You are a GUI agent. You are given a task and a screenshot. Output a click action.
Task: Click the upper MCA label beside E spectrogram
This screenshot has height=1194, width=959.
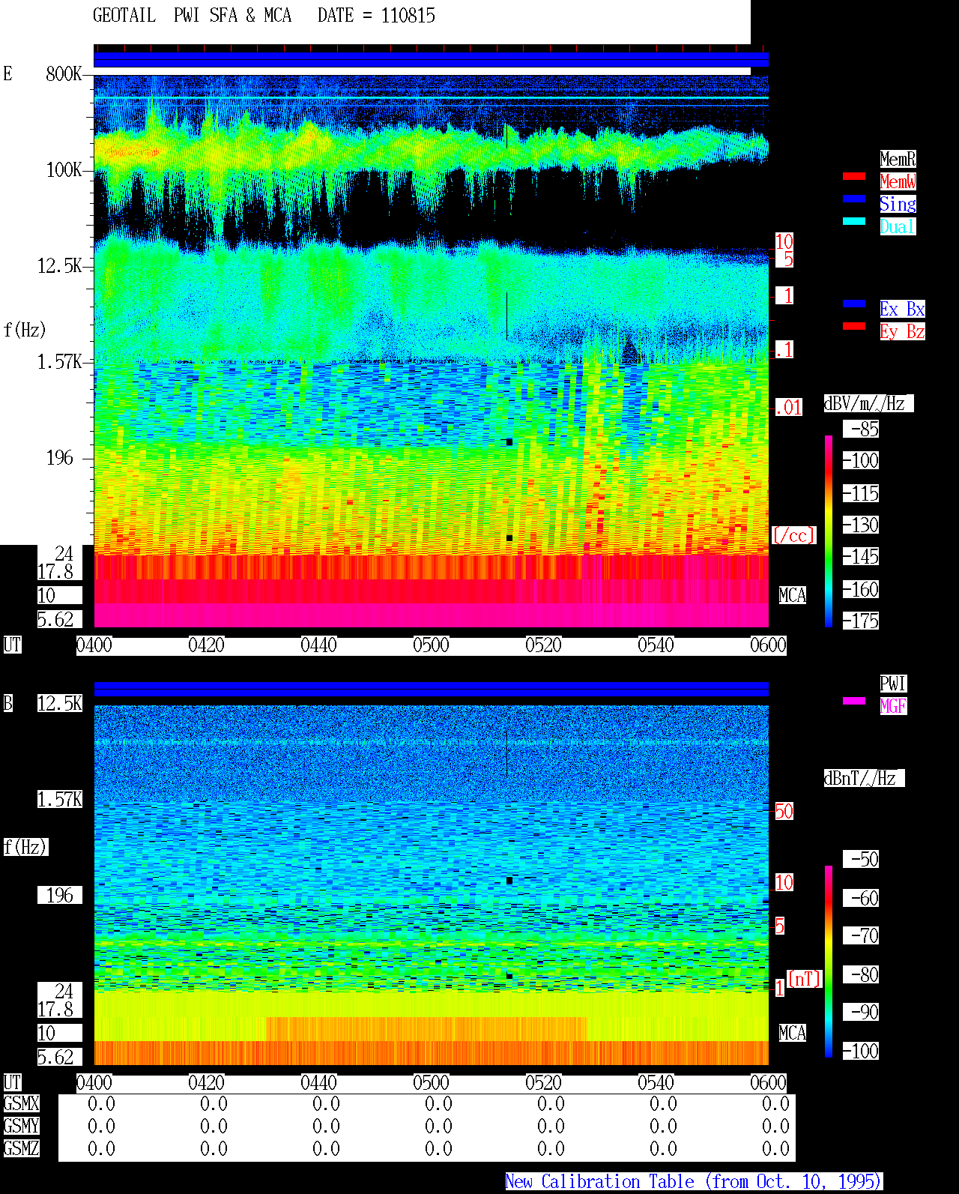[x=793, y=596]
